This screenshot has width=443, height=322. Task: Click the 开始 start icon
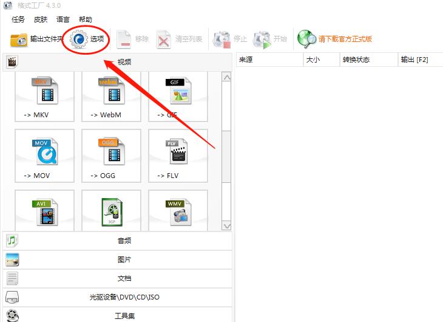pyautogui.click(x=262, y=39)
